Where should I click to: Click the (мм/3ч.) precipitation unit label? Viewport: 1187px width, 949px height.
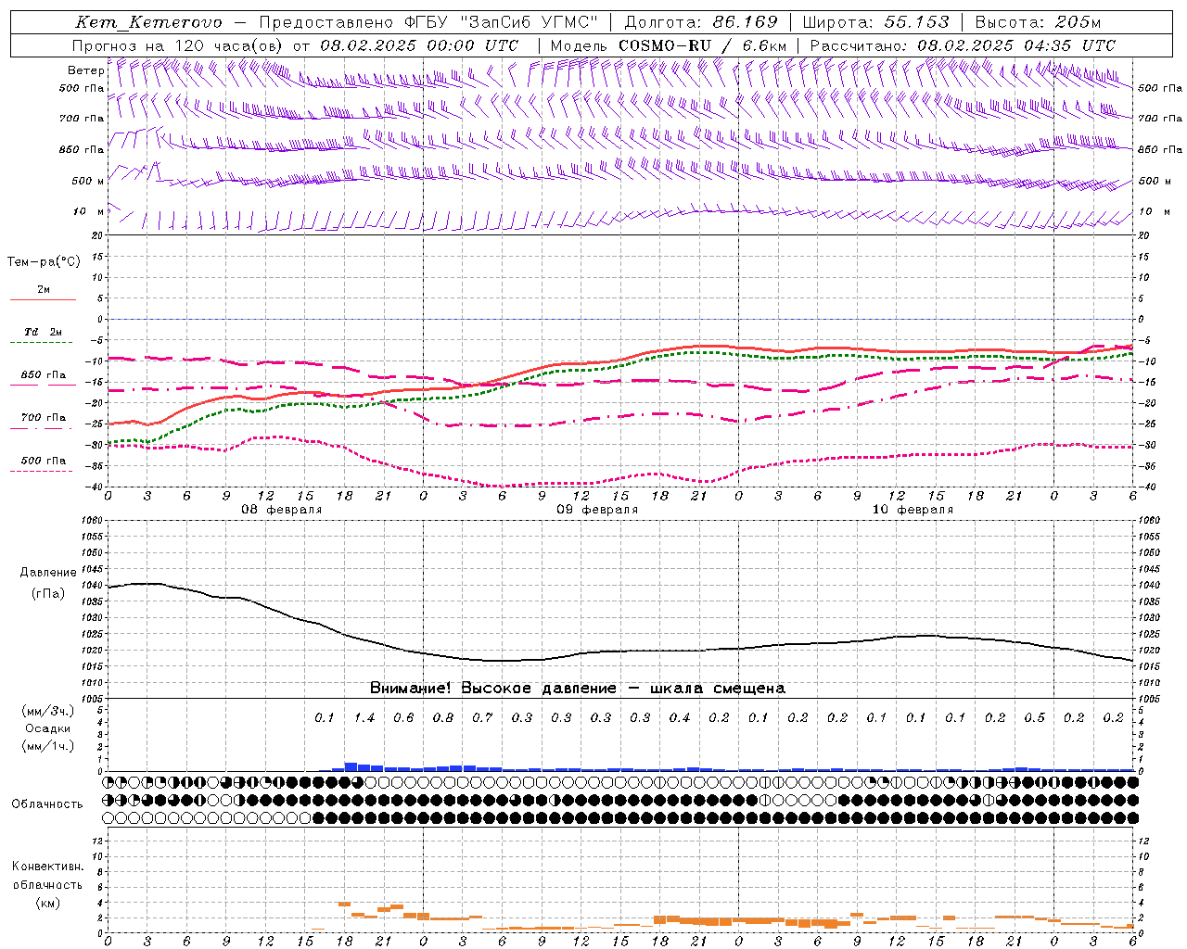coord(47,711)
